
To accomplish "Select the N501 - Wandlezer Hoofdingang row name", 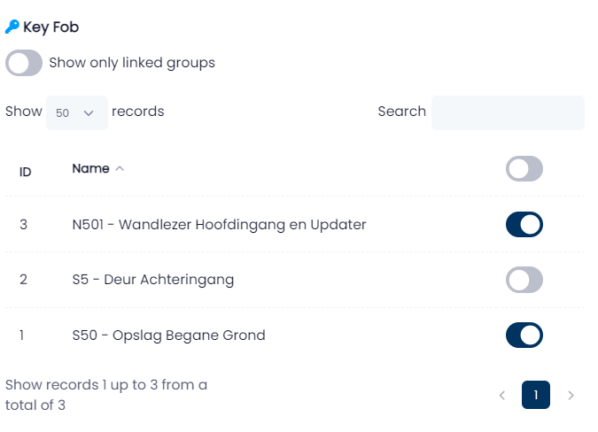I will tap(220, 224).
